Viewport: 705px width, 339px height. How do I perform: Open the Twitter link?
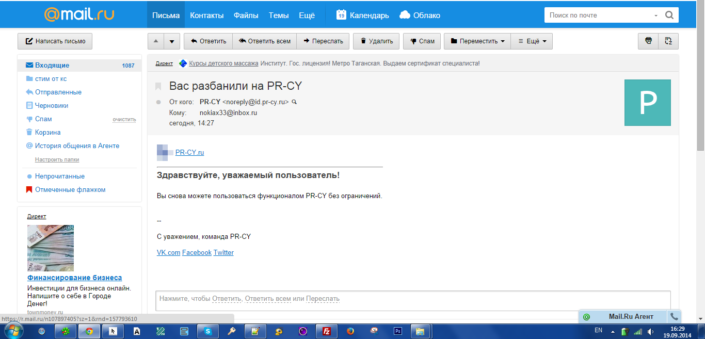pyautogui.click(x=223, y=252)
